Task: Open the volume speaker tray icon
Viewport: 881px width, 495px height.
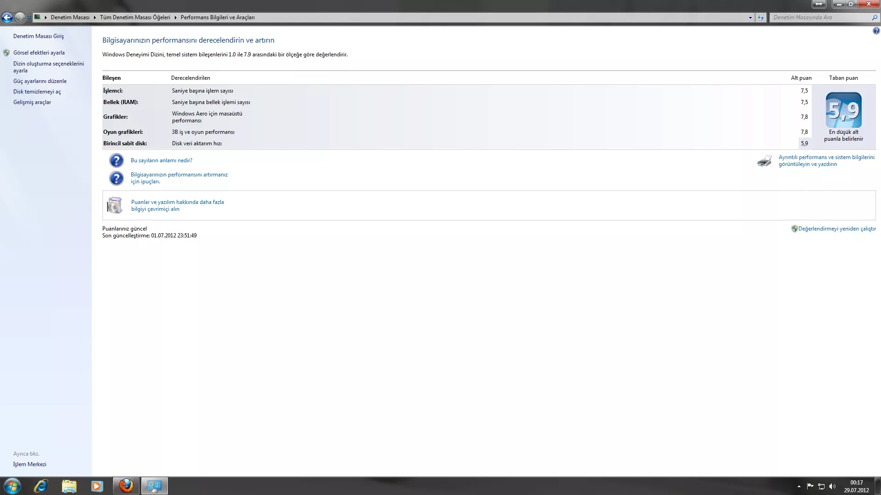Action: click(832, 486)
